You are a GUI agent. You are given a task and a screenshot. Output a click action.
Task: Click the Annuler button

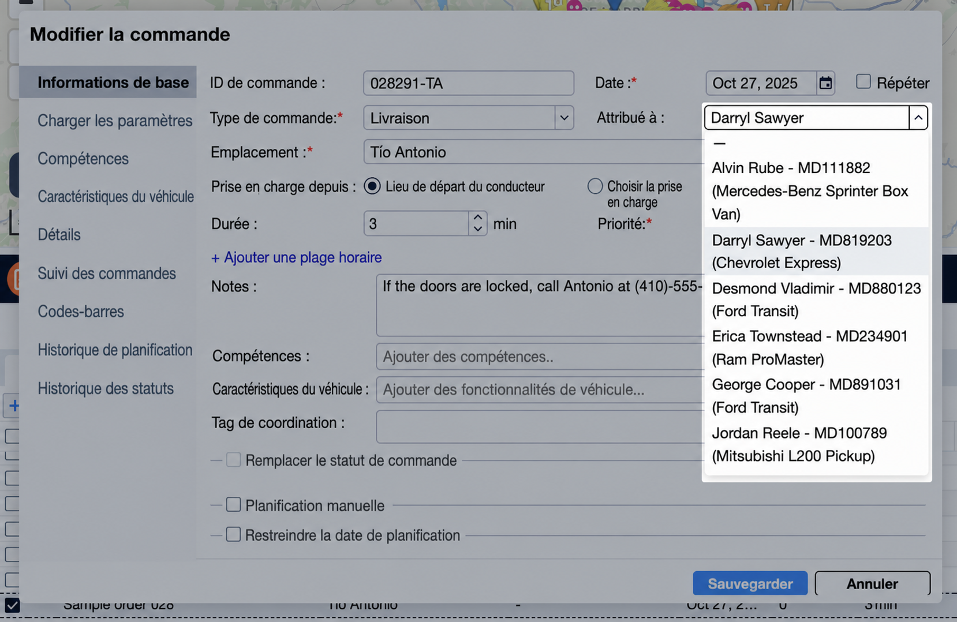(872, 583)
